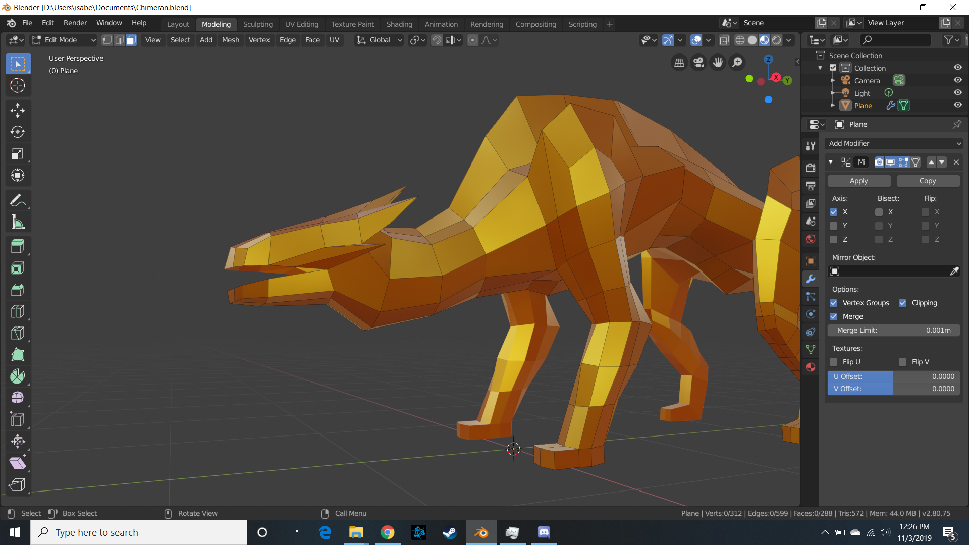Open the Mesh menu
969x545 pixels.
coord(230,40)
